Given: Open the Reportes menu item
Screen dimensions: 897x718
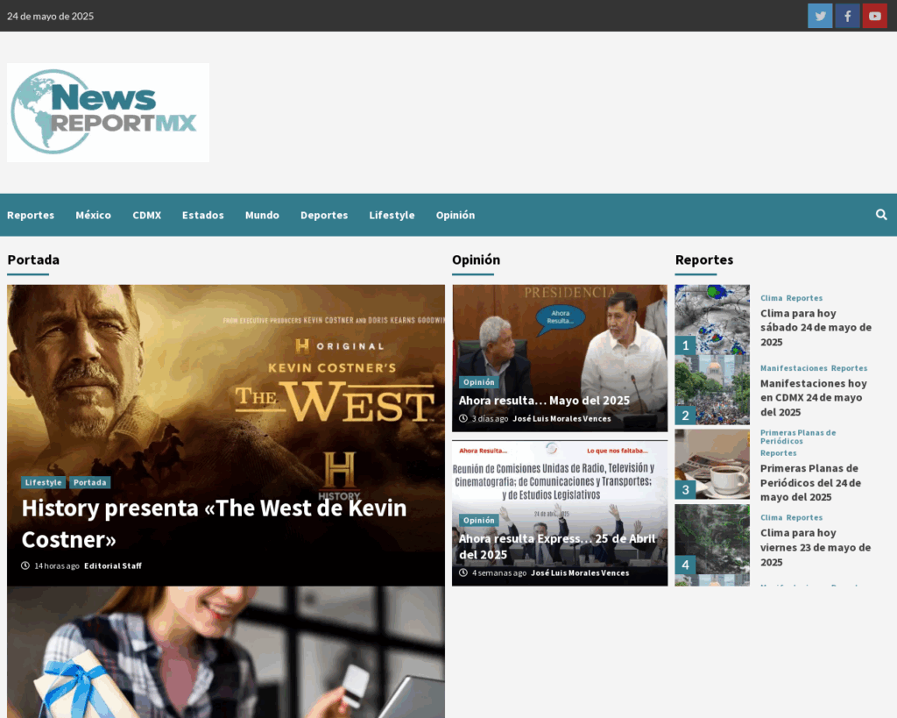Looking at the screenshot, I should 31,215.
